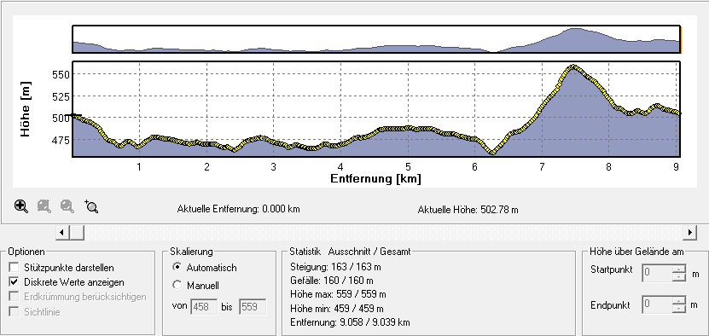Screen dimensions: 709x336
Task: Click the 'Optionen' group label
Action: (26, 252)
